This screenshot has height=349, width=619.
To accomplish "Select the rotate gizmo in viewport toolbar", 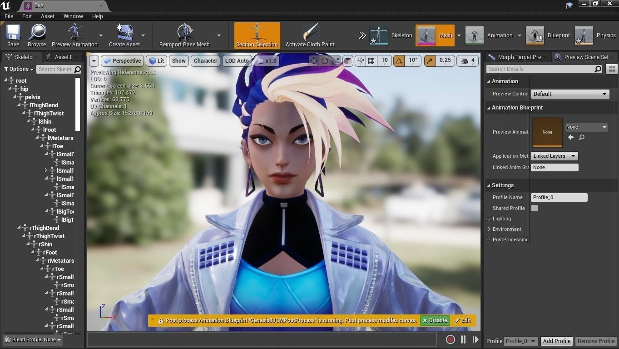I will pos(325,61).
